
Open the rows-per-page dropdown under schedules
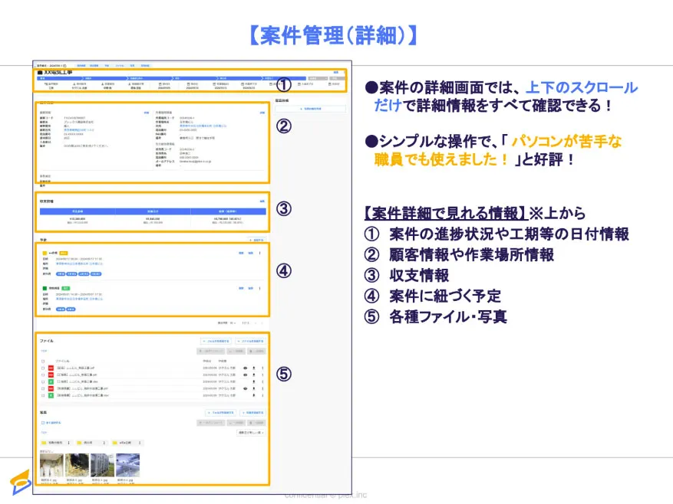232,323
